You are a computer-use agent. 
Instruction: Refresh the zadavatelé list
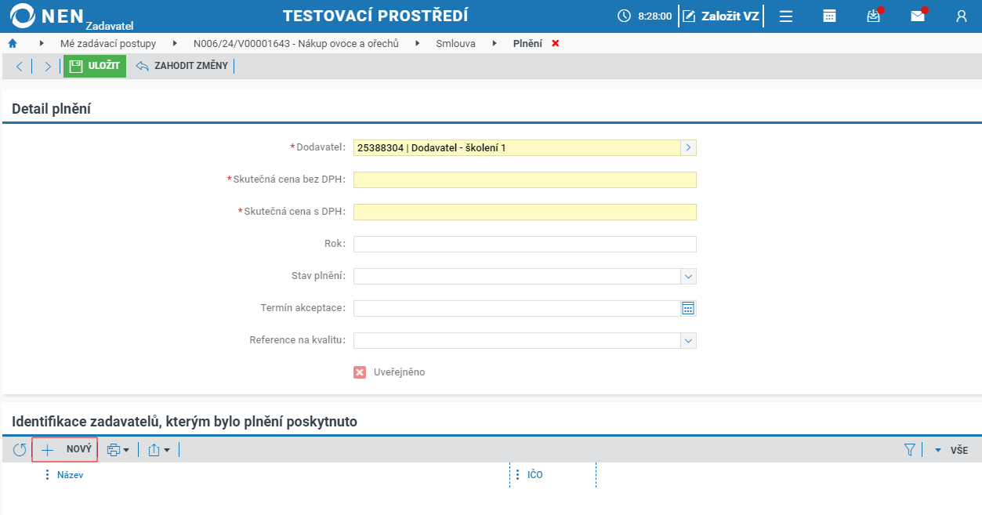(x=20, y=450)
